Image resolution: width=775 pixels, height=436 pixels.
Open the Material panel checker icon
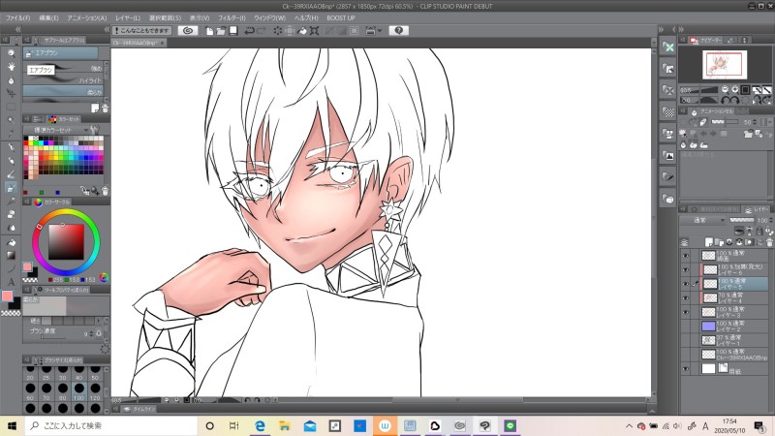pos(668,112)
